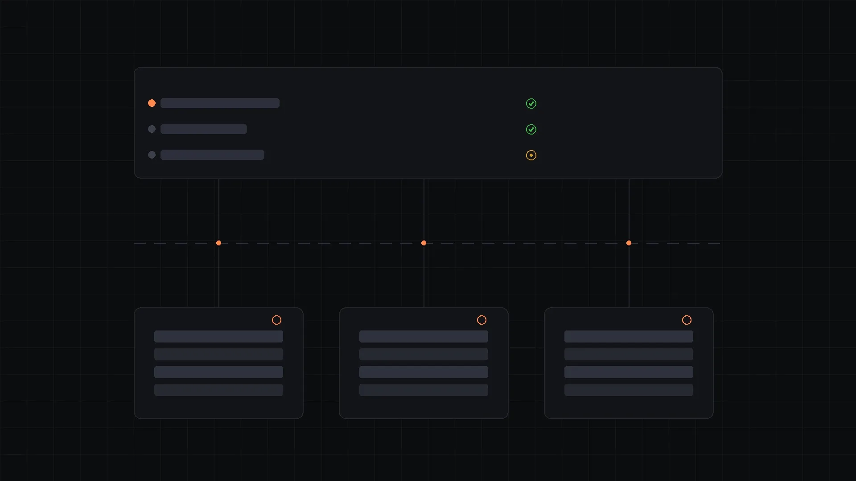856x481 pixels.
Task: Select the last placeholder line in the middle card
Action: (424, 390)
